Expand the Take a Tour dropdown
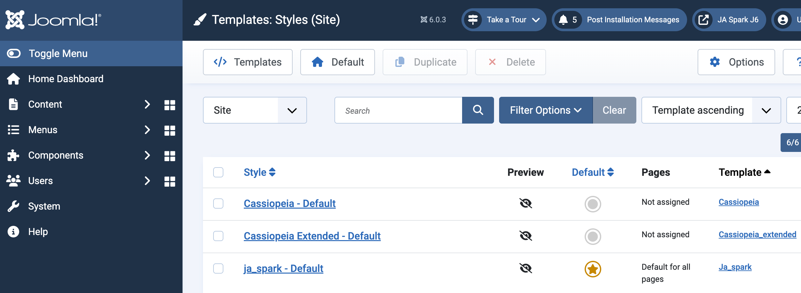This screenshot has height=293, width=801. pyautogui.click(x=504, y=20)
